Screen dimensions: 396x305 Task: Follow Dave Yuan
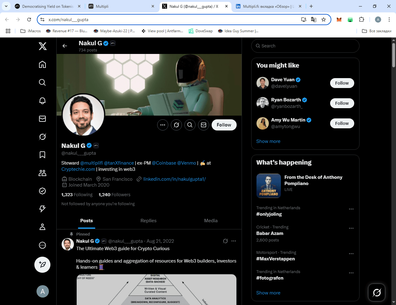pyautogui.click(x=342, y=83)
